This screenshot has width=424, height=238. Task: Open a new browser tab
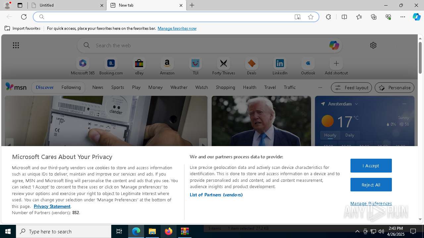click(192, 5)
